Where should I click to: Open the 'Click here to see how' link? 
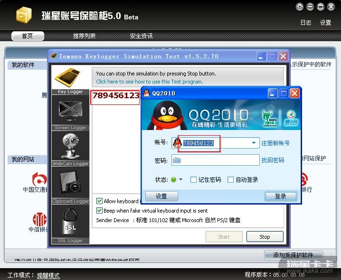150,82
